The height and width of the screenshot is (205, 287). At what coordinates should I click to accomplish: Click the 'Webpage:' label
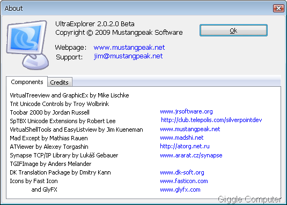tap(71, 48)
